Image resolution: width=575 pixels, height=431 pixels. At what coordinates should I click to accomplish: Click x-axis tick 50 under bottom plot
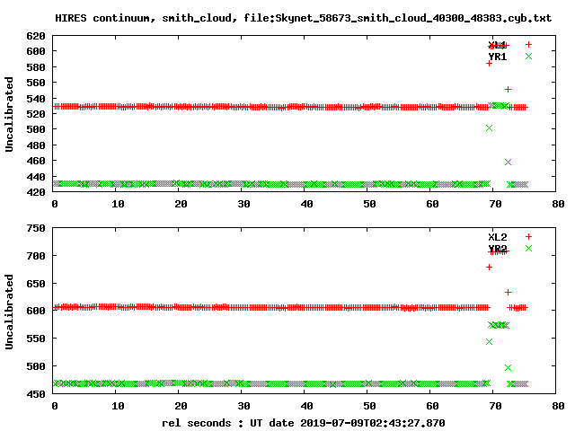[x=369, y=406]
